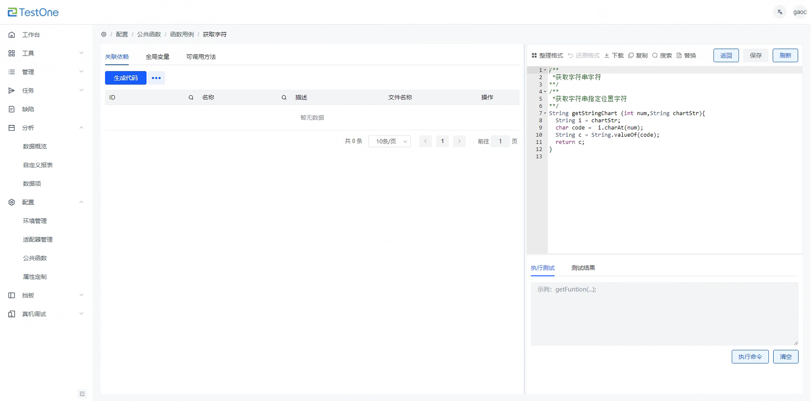This screenshot has height=401, width=811.
Task: Open 数据概览 menu item
Action: (35, 146)
